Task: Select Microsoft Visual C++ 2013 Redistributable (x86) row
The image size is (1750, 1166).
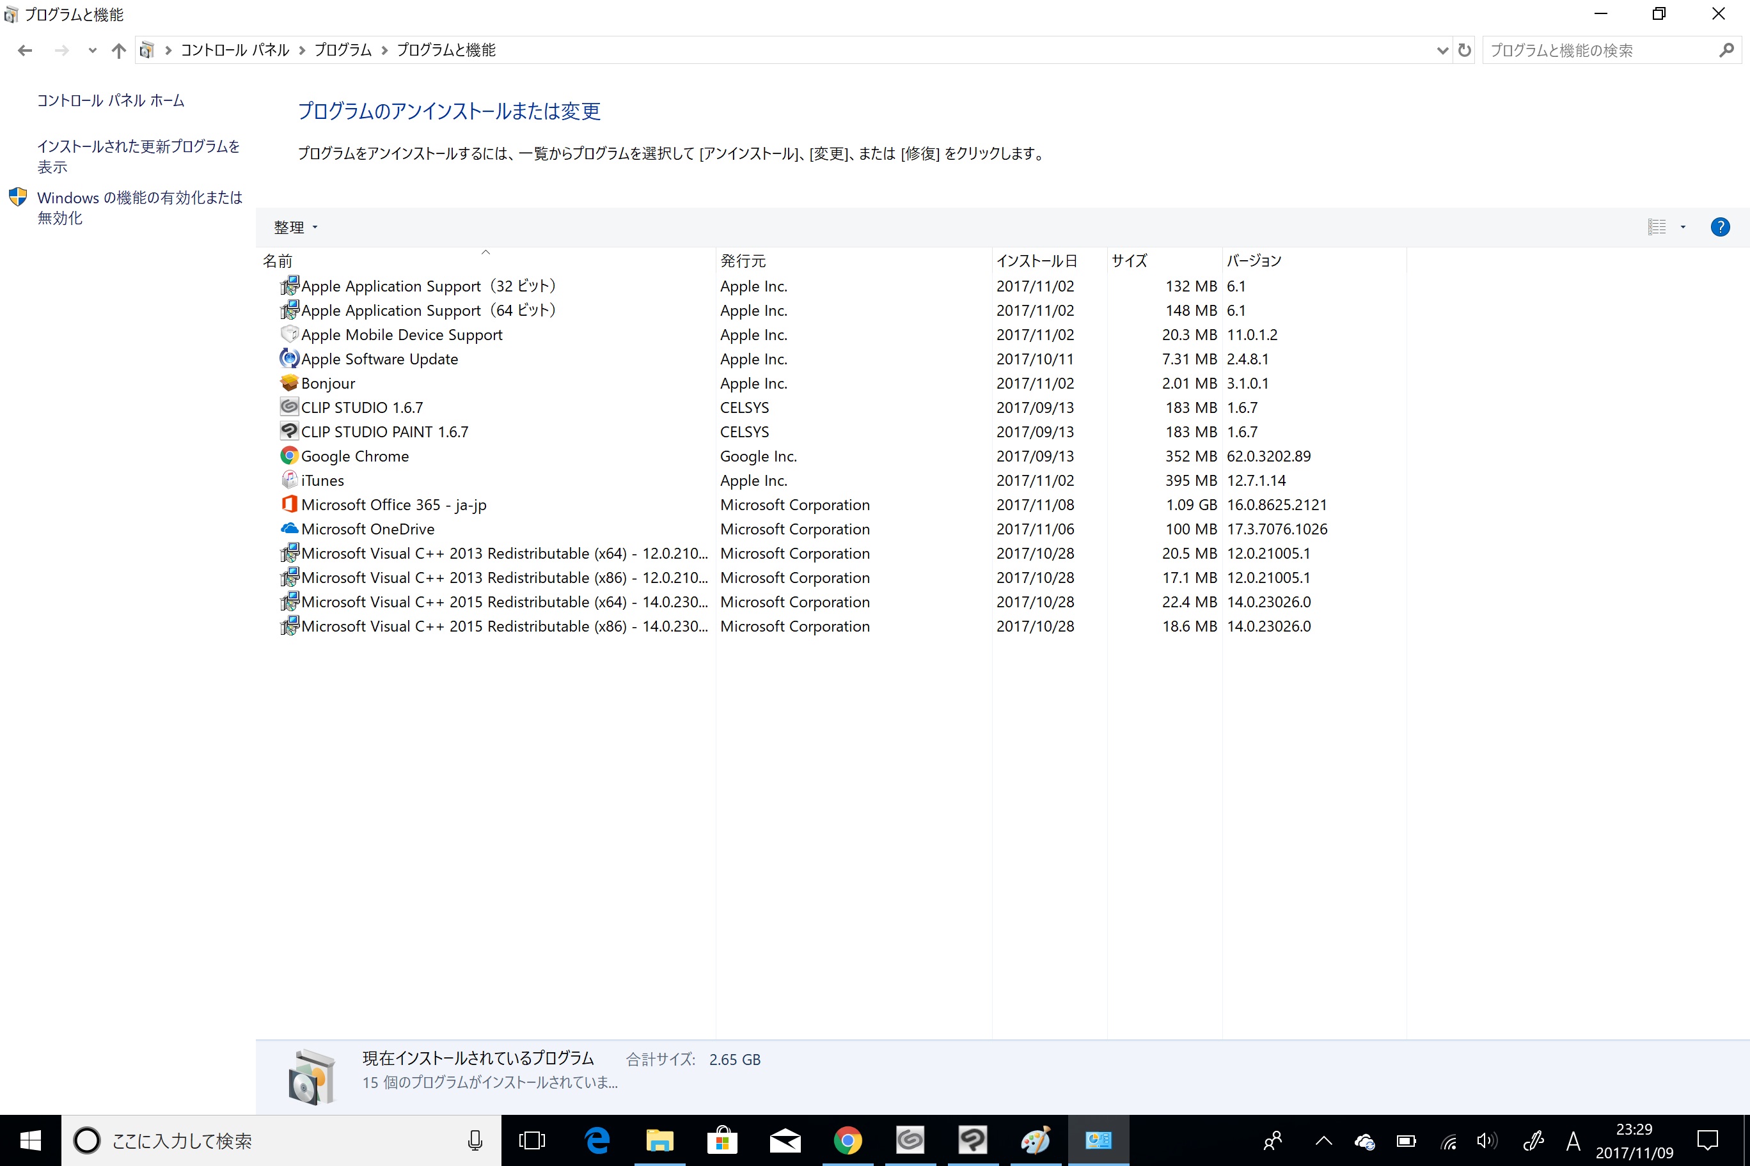Action: [832, 577]
